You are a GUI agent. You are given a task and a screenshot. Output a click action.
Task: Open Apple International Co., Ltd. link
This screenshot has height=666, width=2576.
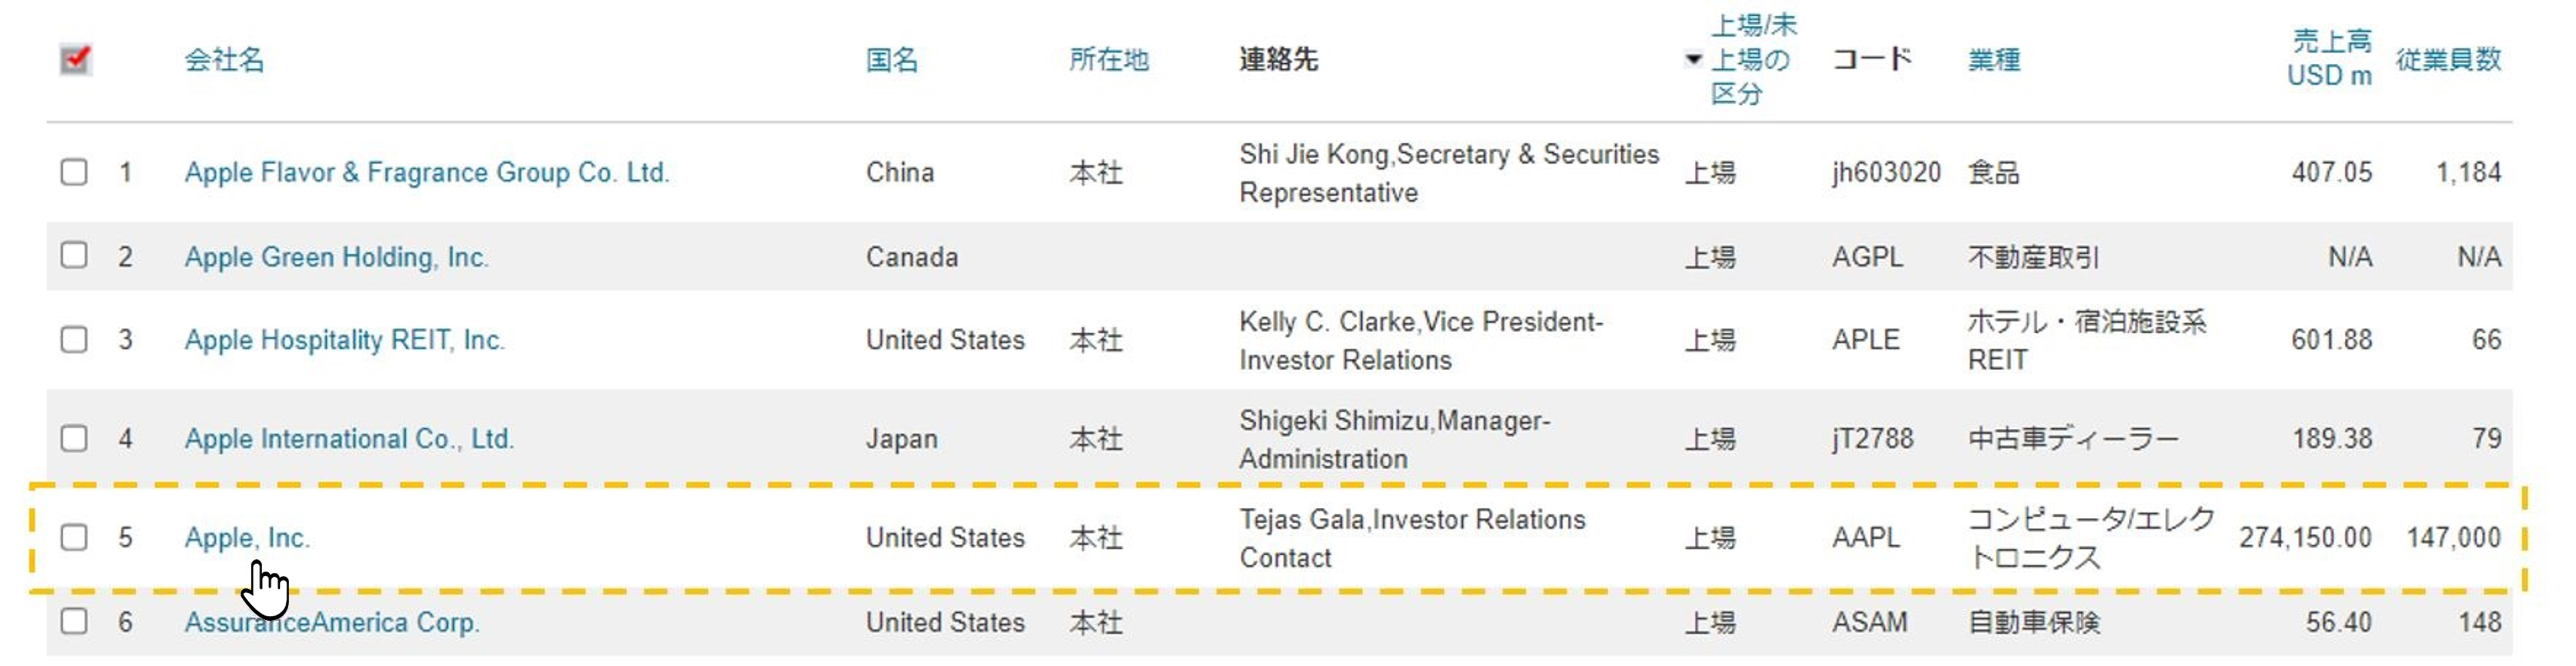349,438
